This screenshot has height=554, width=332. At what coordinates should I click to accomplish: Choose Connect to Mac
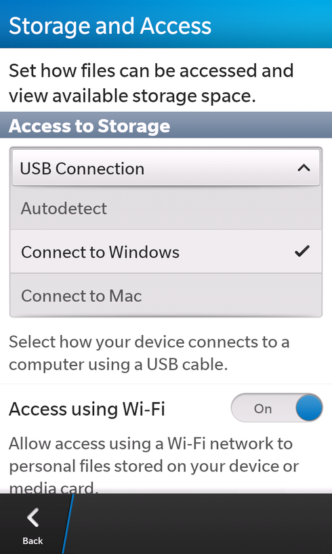tap(166, 295)
